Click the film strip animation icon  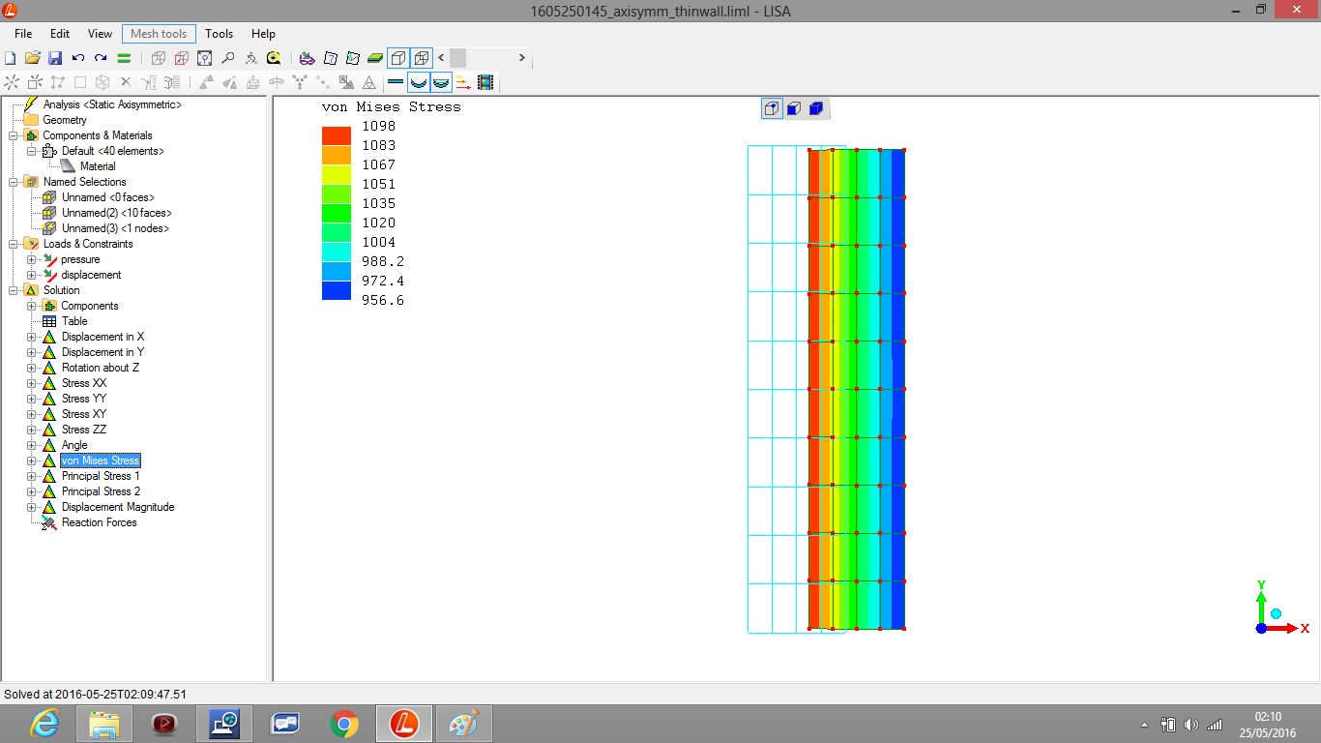(x=485, y=83)
